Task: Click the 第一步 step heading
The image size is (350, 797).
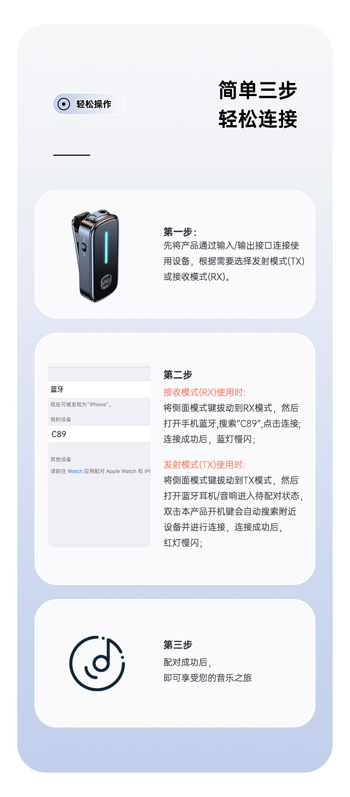Action: point(179,232)
